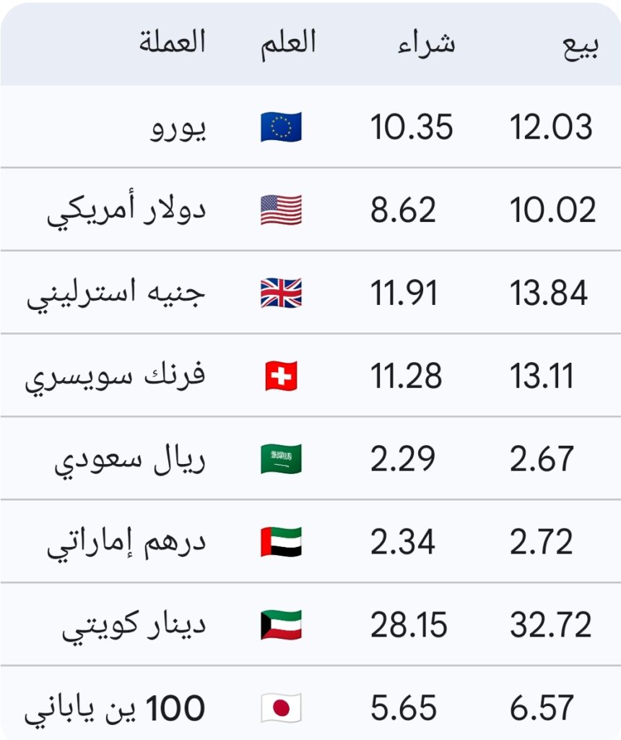Select the جنيه استرليني currency name
Screen dimensions: 621x740
click(117, 294)
